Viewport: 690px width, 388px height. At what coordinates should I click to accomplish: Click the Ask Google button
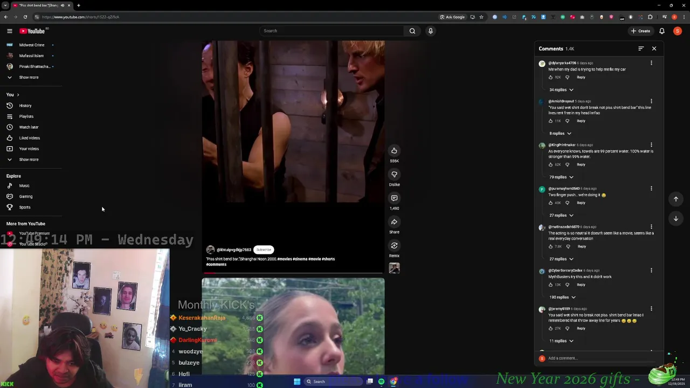tap(452, 17)
